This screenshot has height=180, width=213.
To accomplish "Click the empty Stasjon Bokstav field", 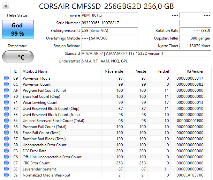I will pos(110,46).
